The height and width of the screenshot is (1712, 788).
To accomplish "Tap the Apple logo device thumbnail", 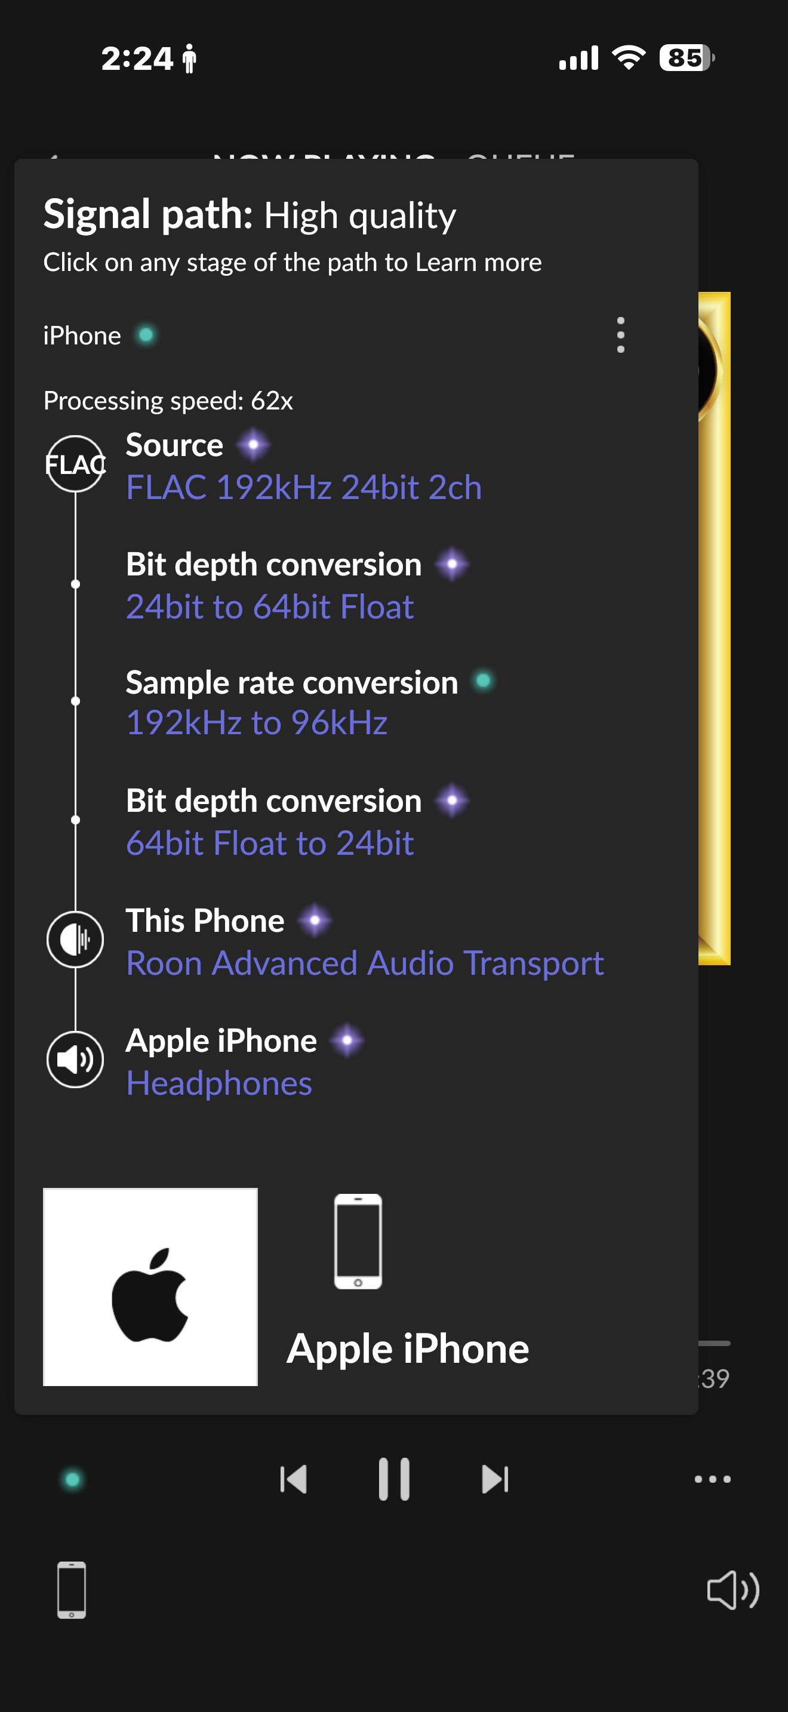I will tap(150, 1286).
